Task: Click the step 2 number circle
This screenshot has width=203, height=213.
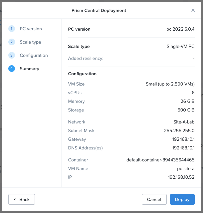Action: [12, 42]
